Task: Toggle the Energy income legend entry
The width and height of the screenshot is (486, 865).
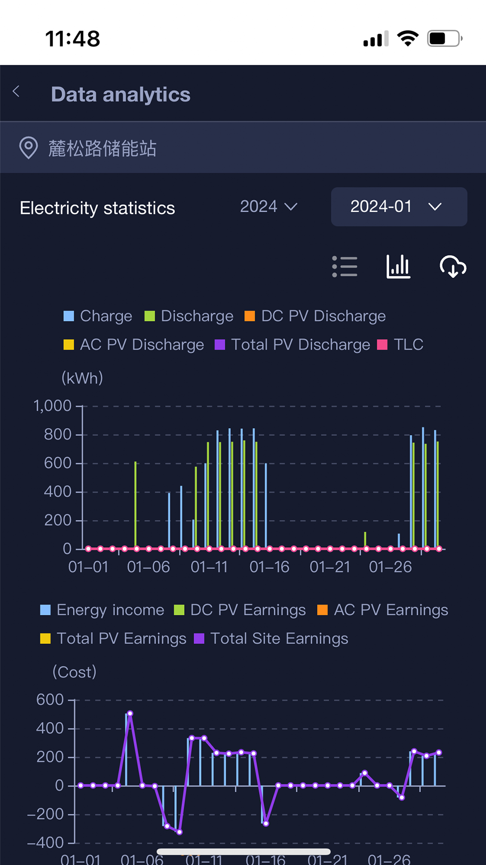Action: tap(102, 610)
